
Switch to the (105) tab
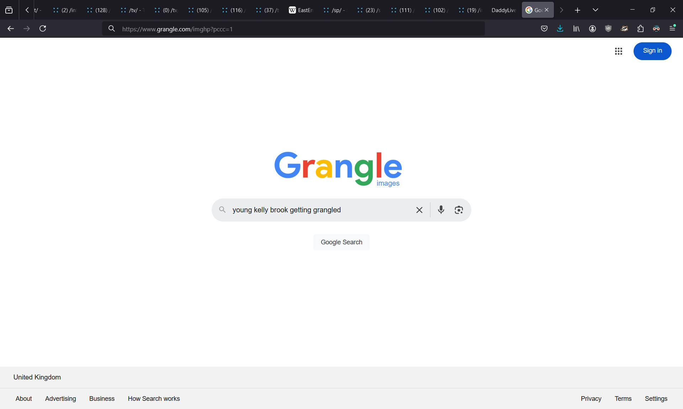coord(199,10)
